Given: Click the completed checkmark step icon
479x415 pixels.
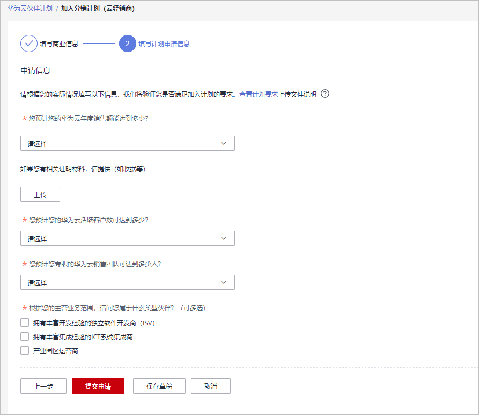Looking at the screenshot, I should [29, 43].
